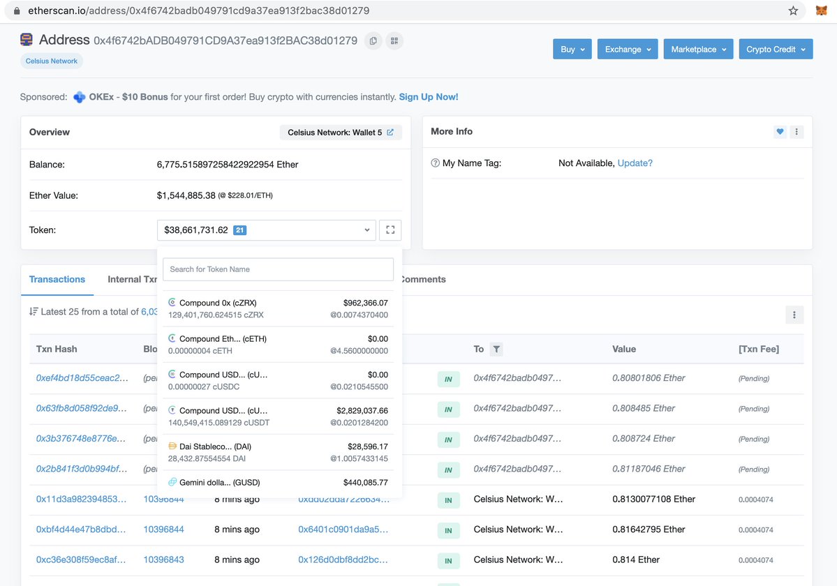
Task: Open the Comments tab
Action: (423, 280)
